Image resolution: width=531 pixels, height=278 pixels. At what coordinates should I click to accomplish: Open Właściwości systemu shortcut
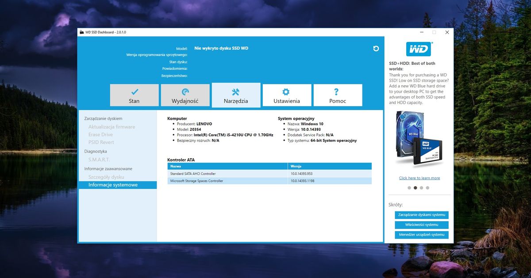pos(421,225)
